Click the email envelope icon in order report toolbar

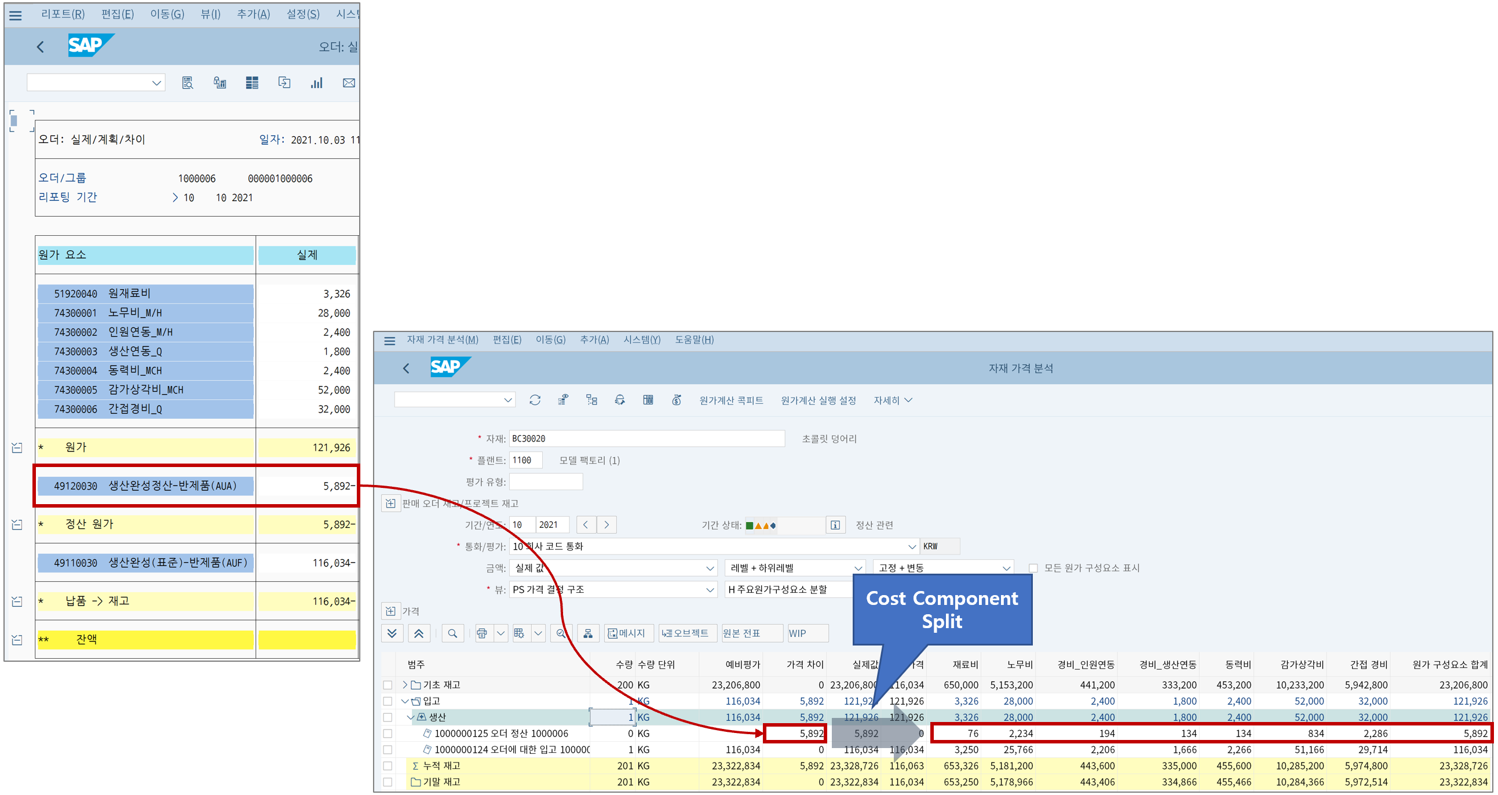click(348, 83)
